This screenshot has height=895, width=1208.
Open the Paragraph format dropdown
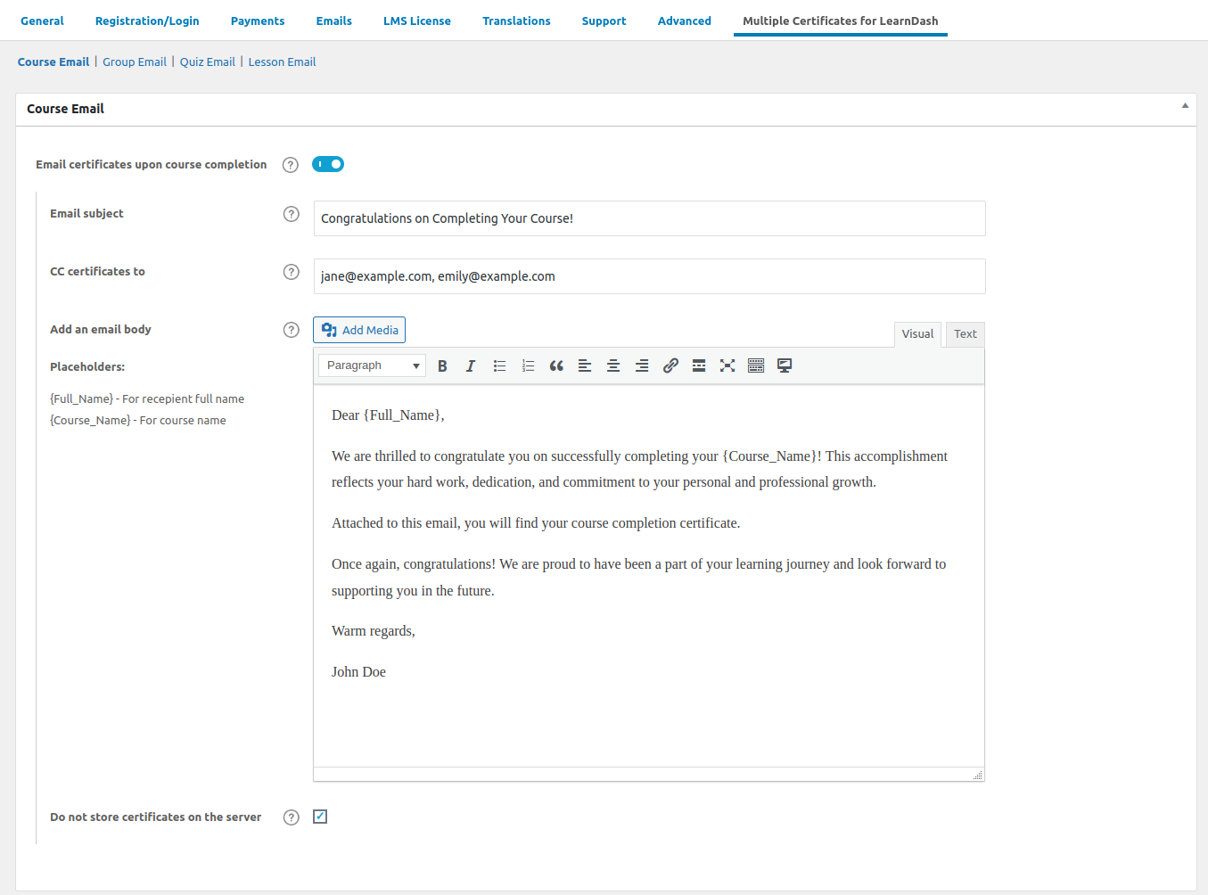pyautogui.click(x=372, y=365)
